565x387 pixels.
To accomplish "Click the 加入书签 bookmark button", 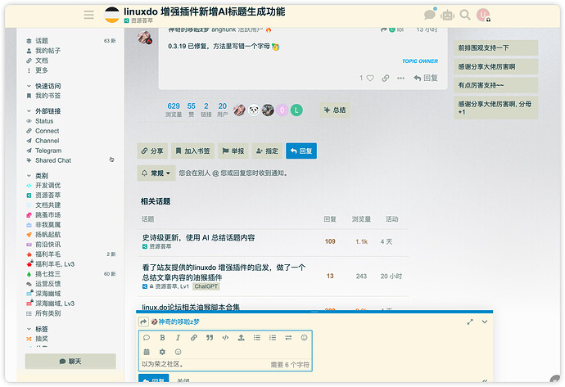I will pos(192,151).
